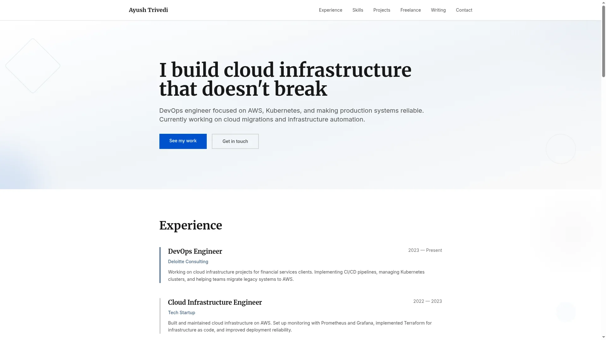Click the hero headline about cloud infrastructure

[x=285, y=79]
